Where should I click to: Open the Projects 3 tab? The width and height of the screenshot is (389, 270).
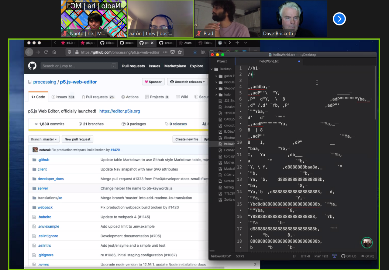[157, 97]
